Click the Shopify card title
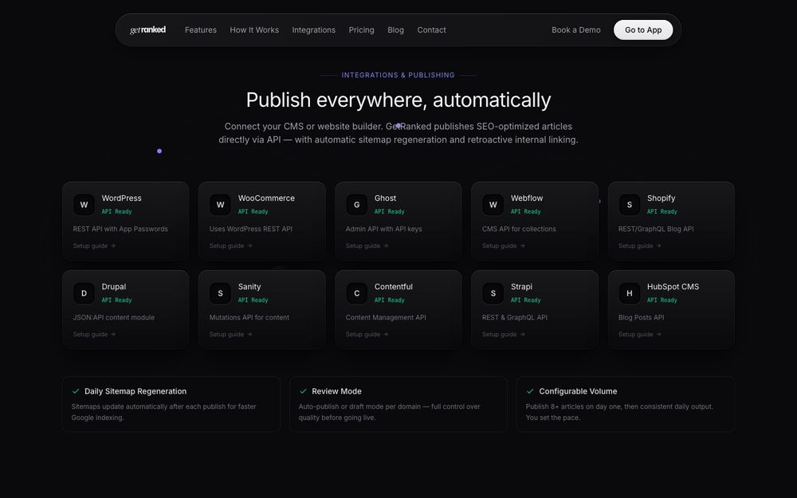 click(661, 198)
